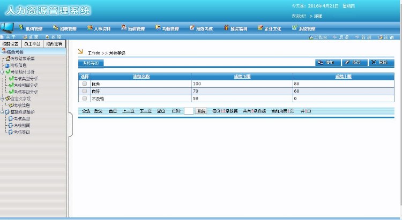The height and width of the screenshot is (220, 402).
Task: Click the icon of 考核期间 node
Action: 11,125
